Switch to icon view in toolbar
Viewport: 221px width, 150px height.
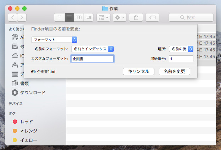[59, 17]
